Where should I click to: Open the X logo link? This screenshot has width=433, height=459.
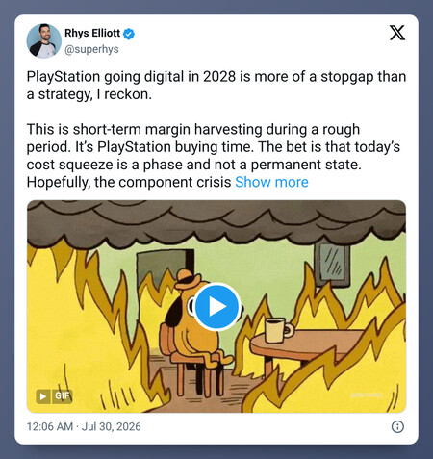click(397, 33)
